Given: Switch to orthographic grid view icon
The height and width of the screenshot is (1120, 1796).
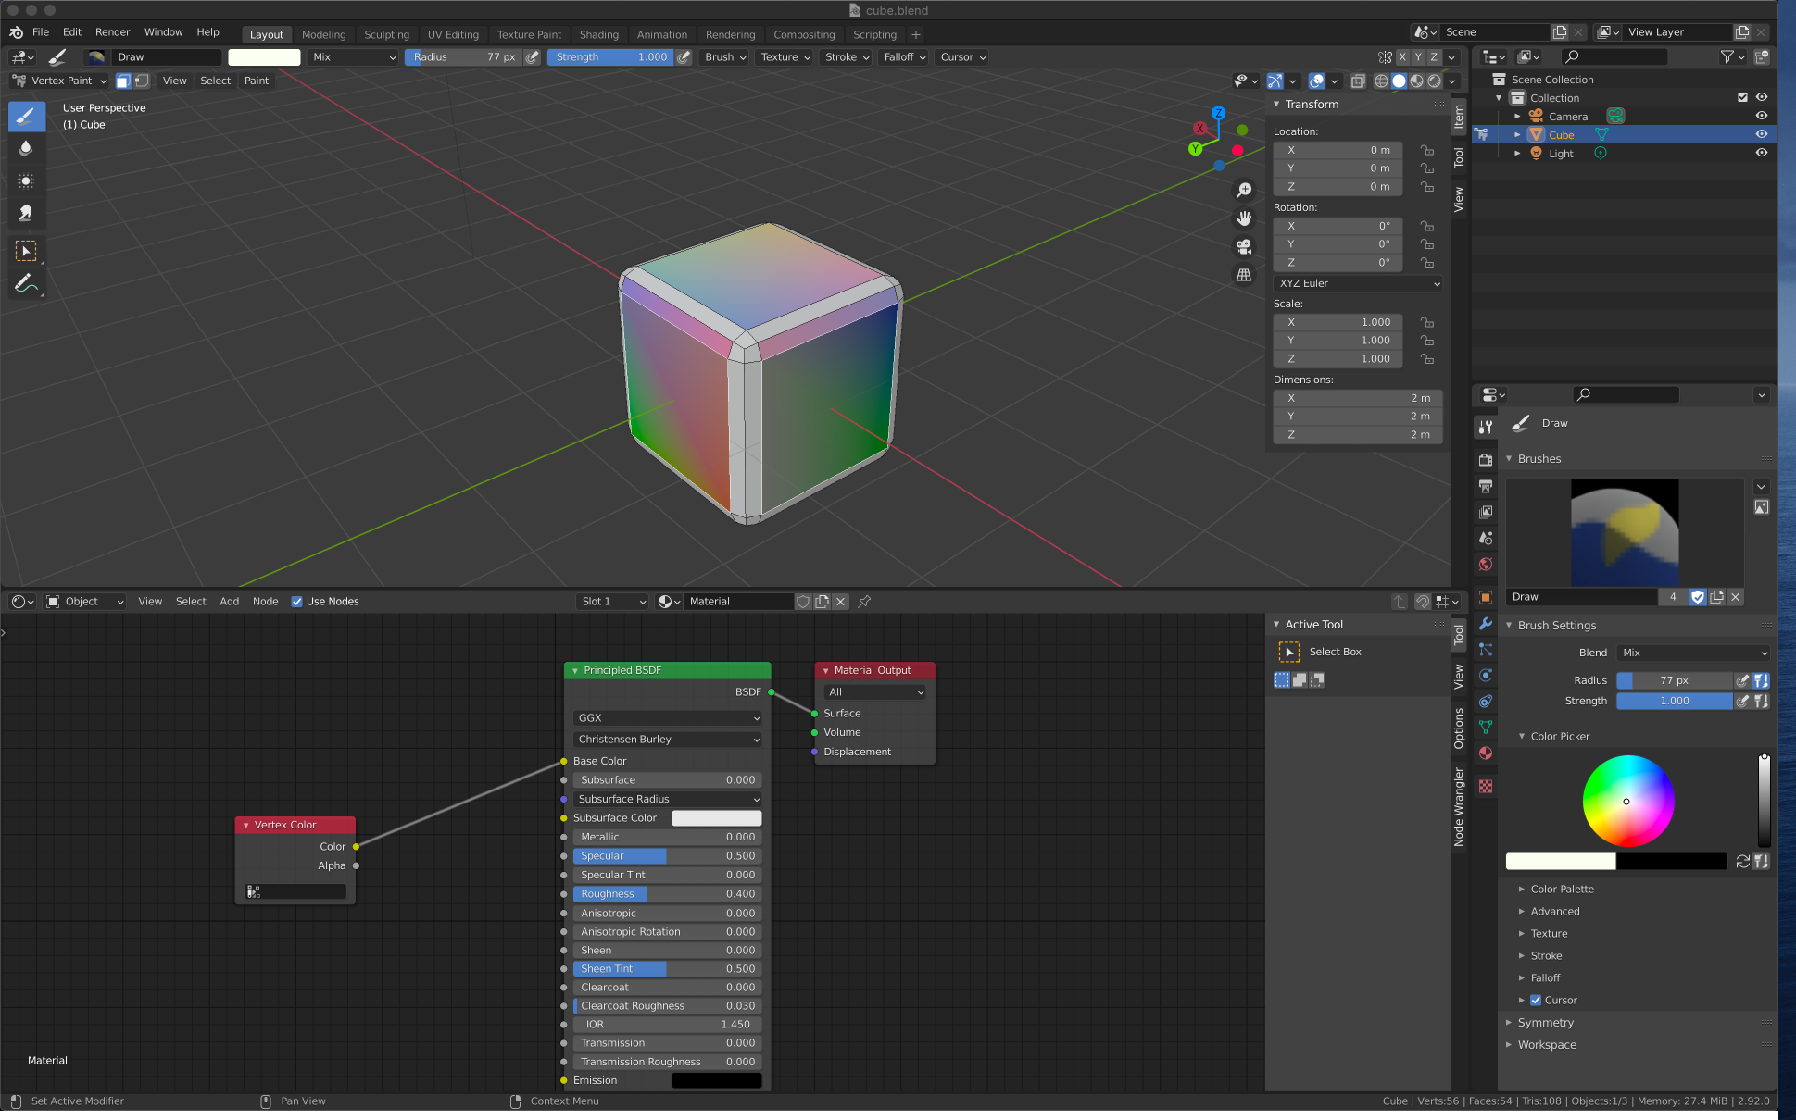Looking at the screenshot, I should coord(1244,275).
